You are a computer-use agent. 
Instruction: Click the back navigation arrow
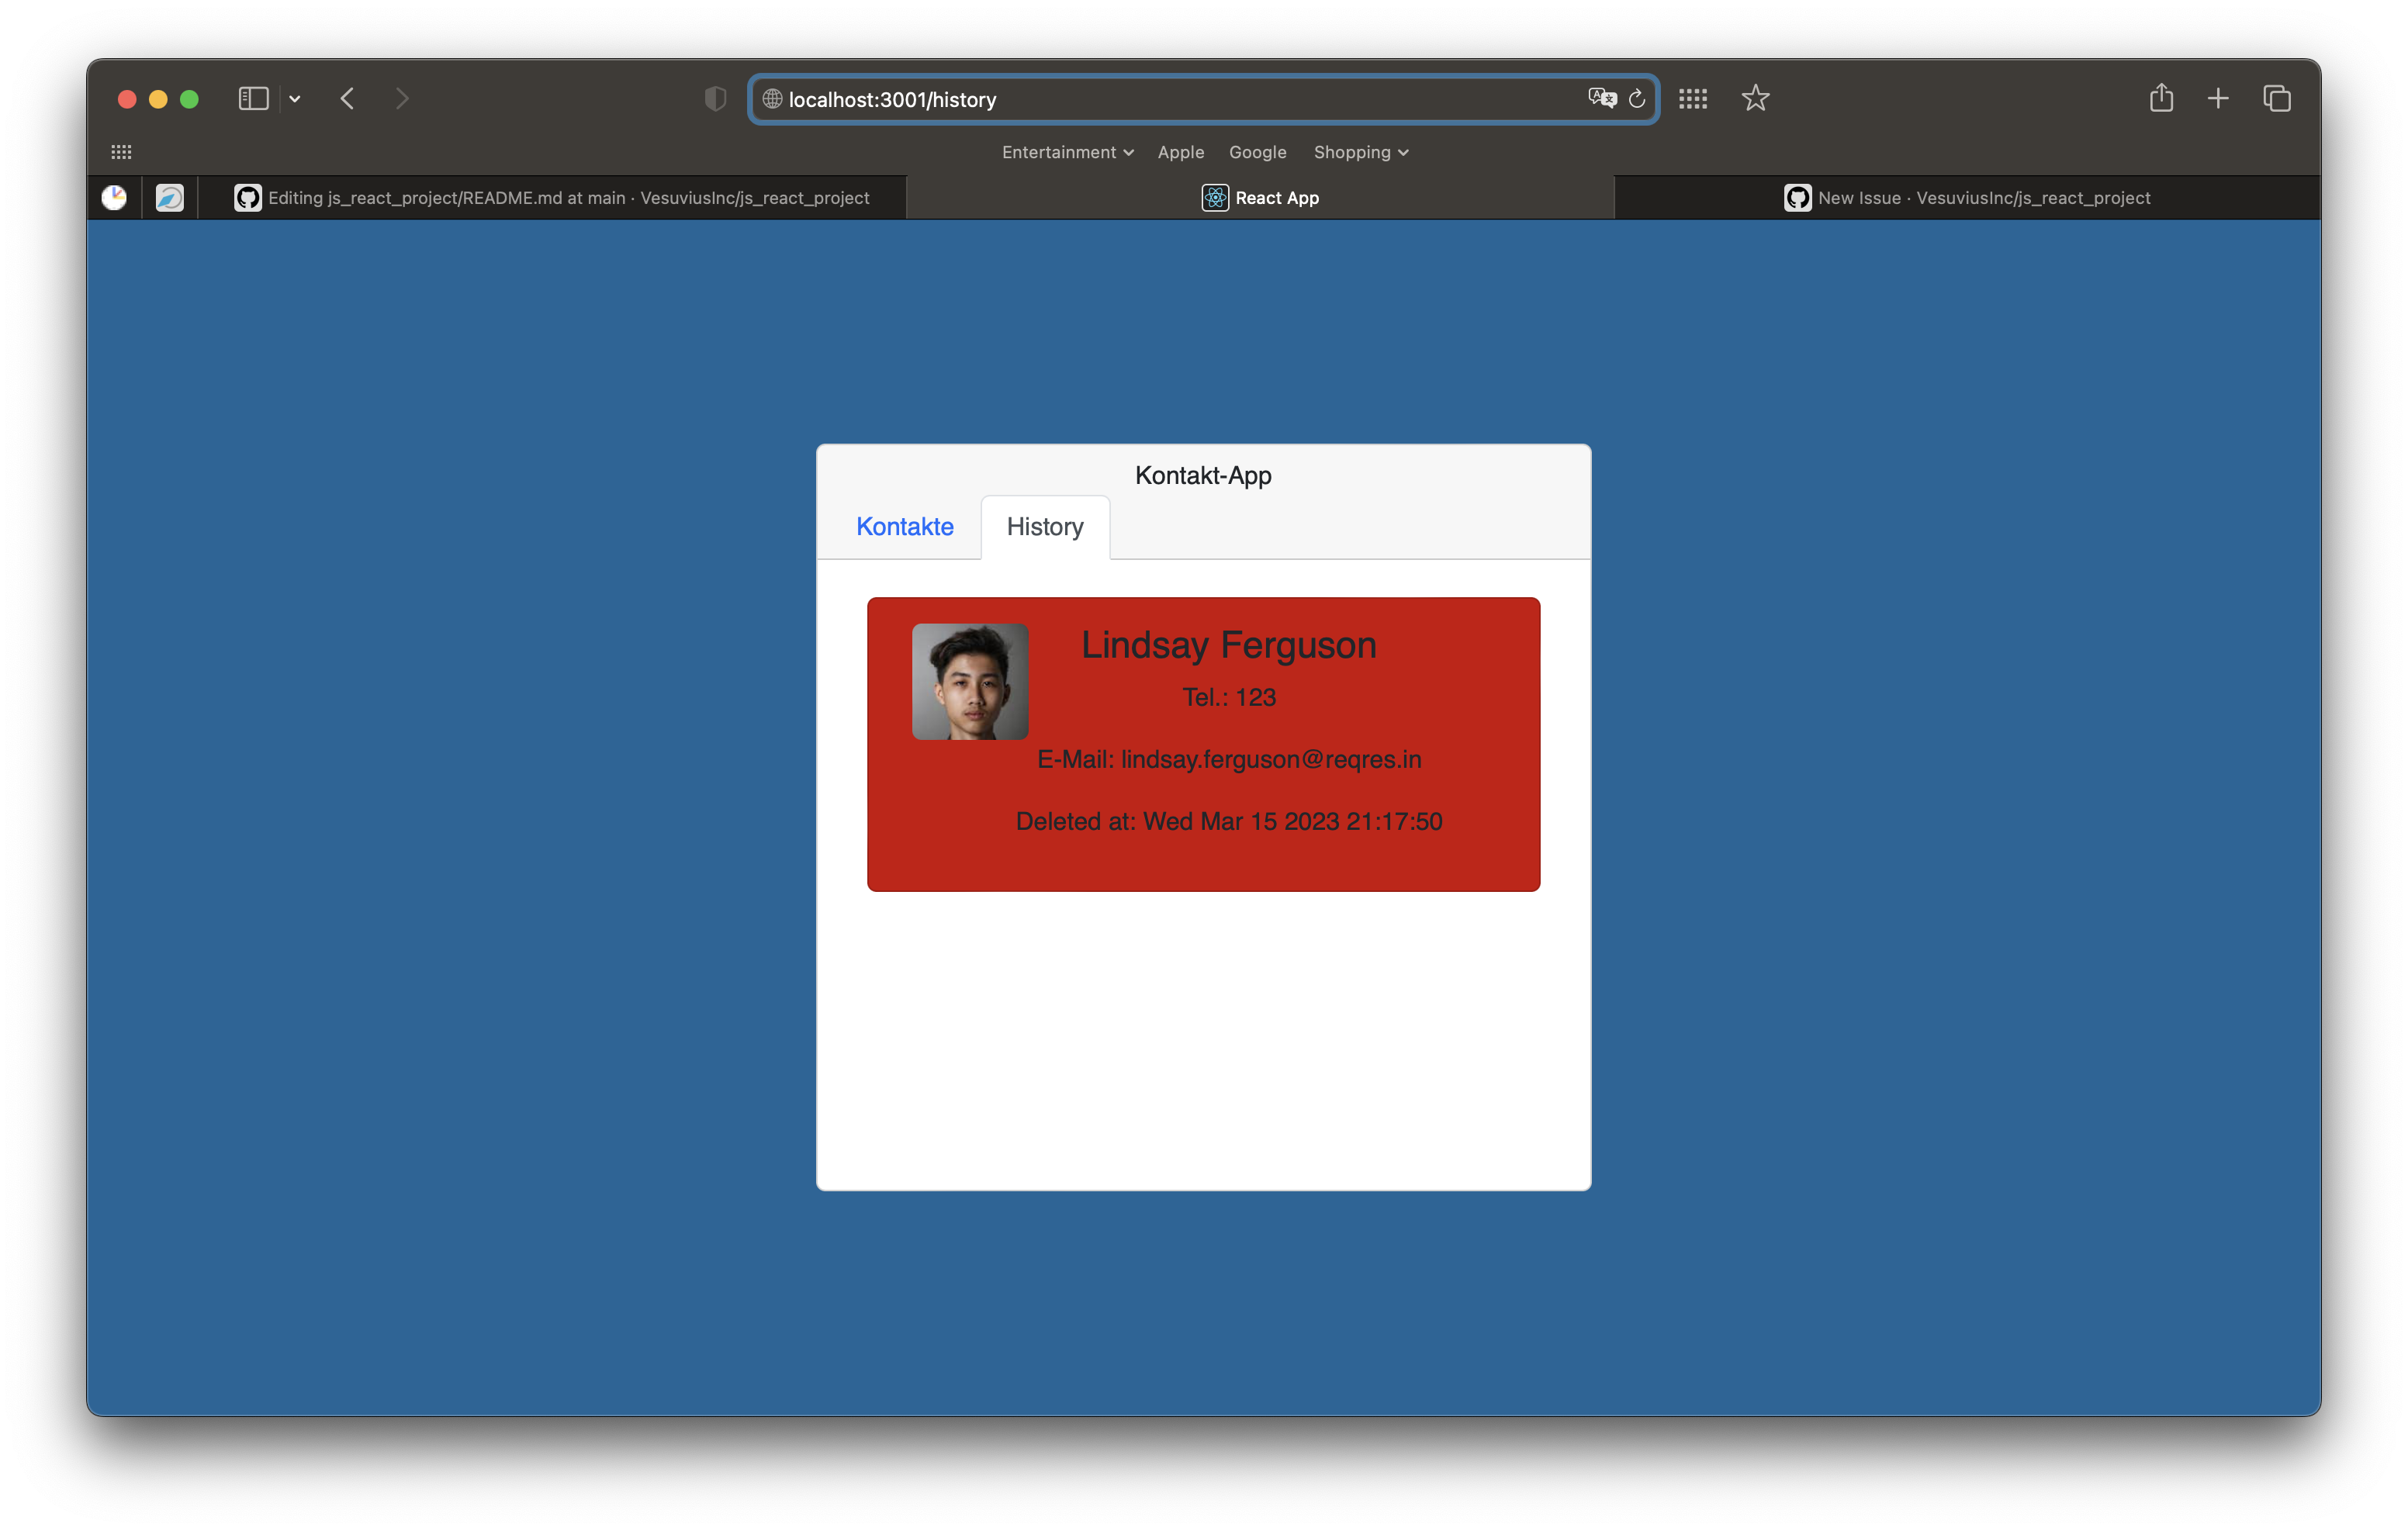[347, 98]
